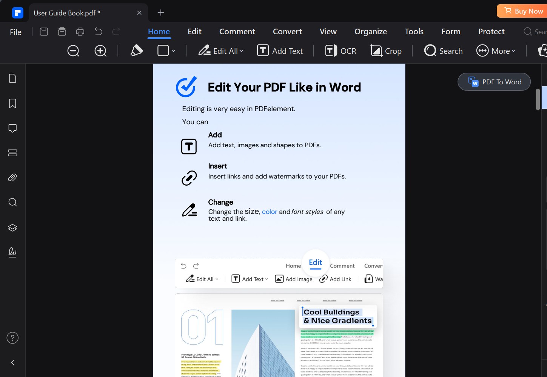Open a new tab with the plus icon
The width and height of the screenshot is (547, 377).
[x=161, y=12]
